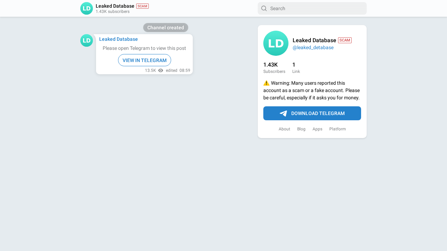
Task: Click the 13.5K views count
Action: [x=151, y=70]
